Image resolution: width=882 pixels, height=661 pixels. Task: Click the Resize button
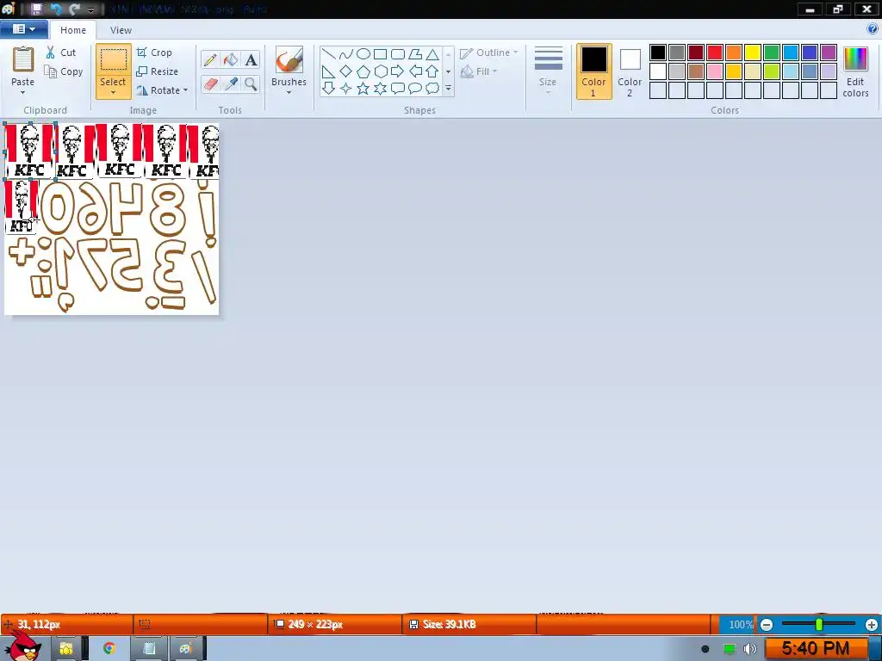[157, 72]
